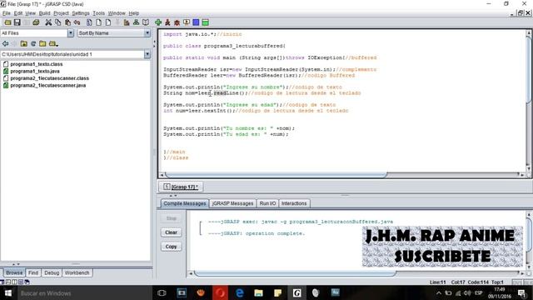The width and height of the screenshot is (533, 300).
Task: Open the File menu
Action: pyautogui.click(x=7, y=13)
